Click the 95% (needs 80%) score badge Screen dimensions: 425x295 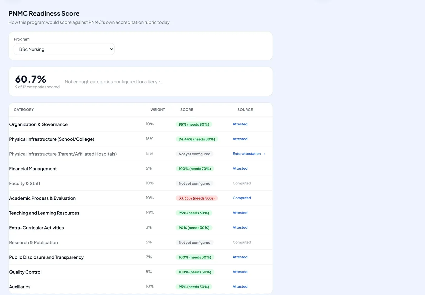pos(194,124)
